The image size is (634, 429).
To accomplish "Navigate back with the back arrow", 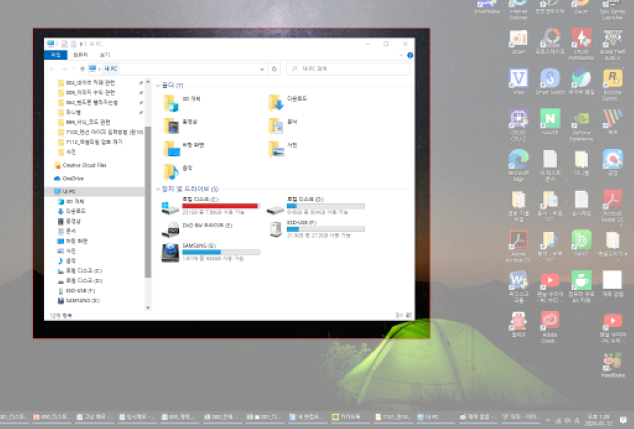I will pos(52,69).
